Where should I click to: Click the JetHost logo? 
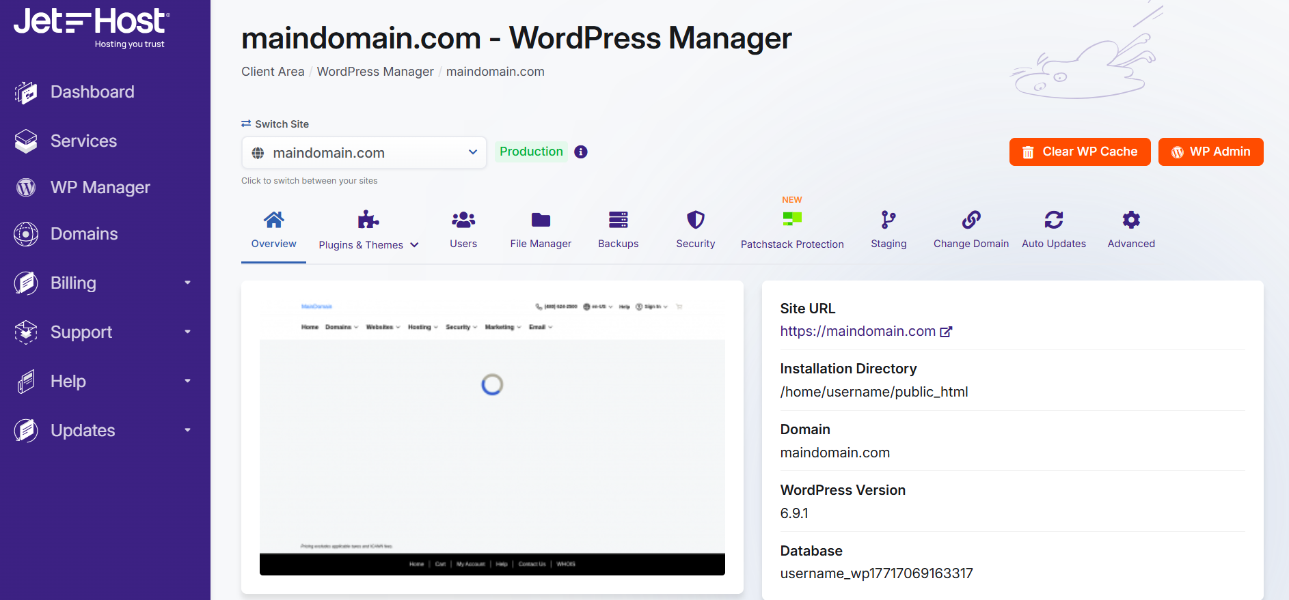click(x=92, y=28)
